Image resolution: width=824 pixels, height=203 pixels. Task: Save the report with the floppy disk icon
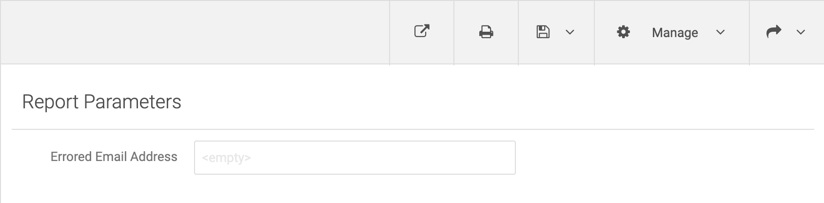tap(543, 32)
